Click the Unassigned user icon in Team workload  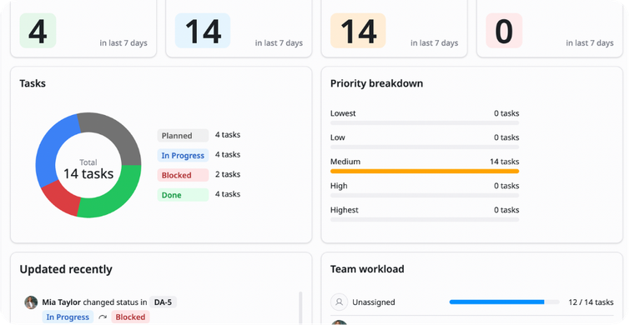click(x=339, y=302)
